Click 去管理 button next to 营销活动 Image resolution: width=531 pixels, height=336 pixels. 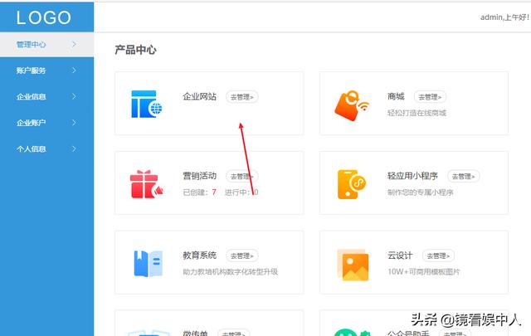241,176
